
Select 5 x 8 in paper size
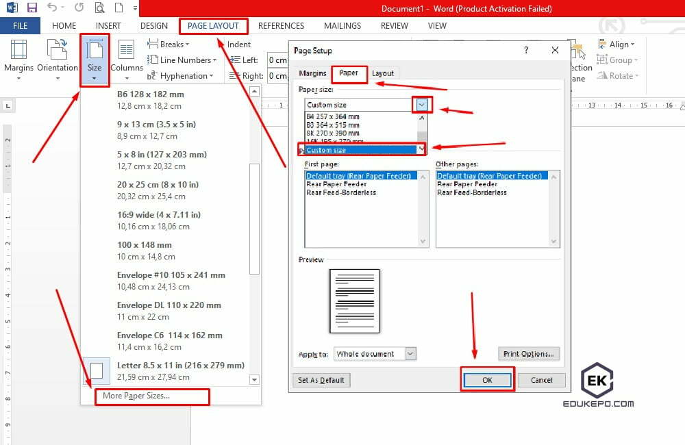(166, 160)
